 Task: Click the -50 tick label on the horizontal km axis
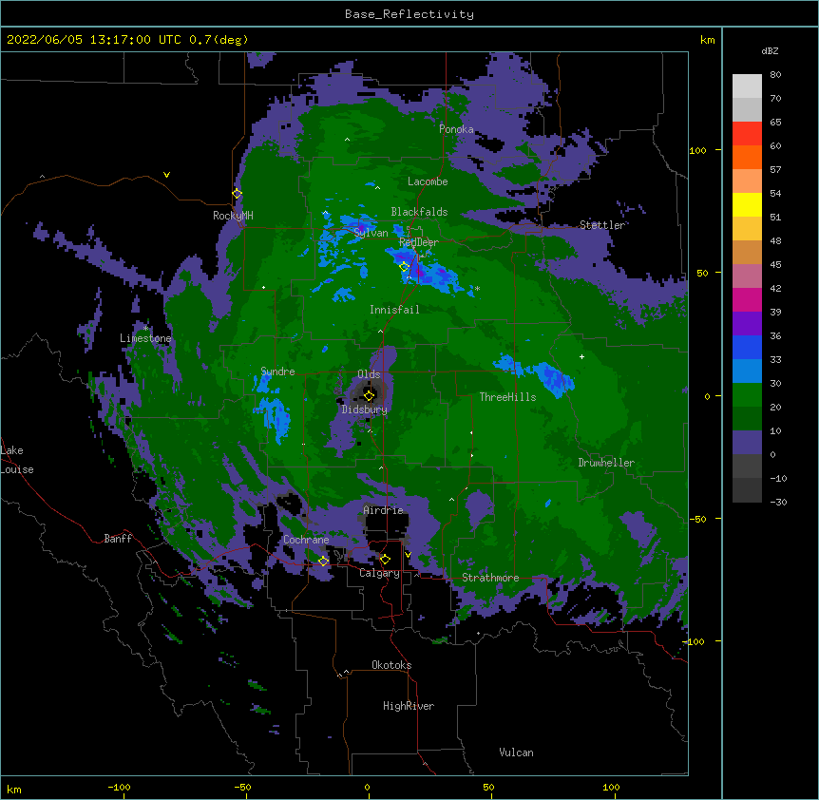click(242, 788)
